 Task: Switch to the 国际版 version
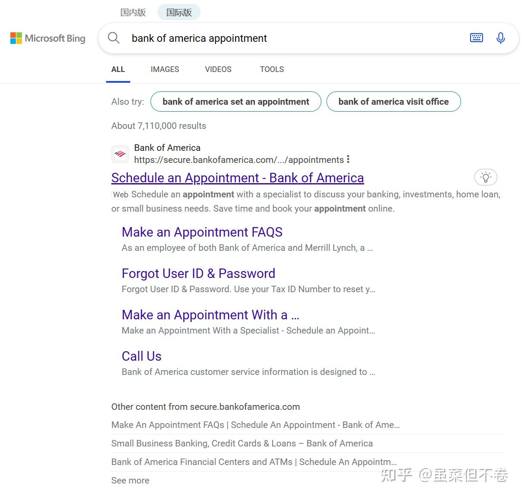tap(178, 12)
